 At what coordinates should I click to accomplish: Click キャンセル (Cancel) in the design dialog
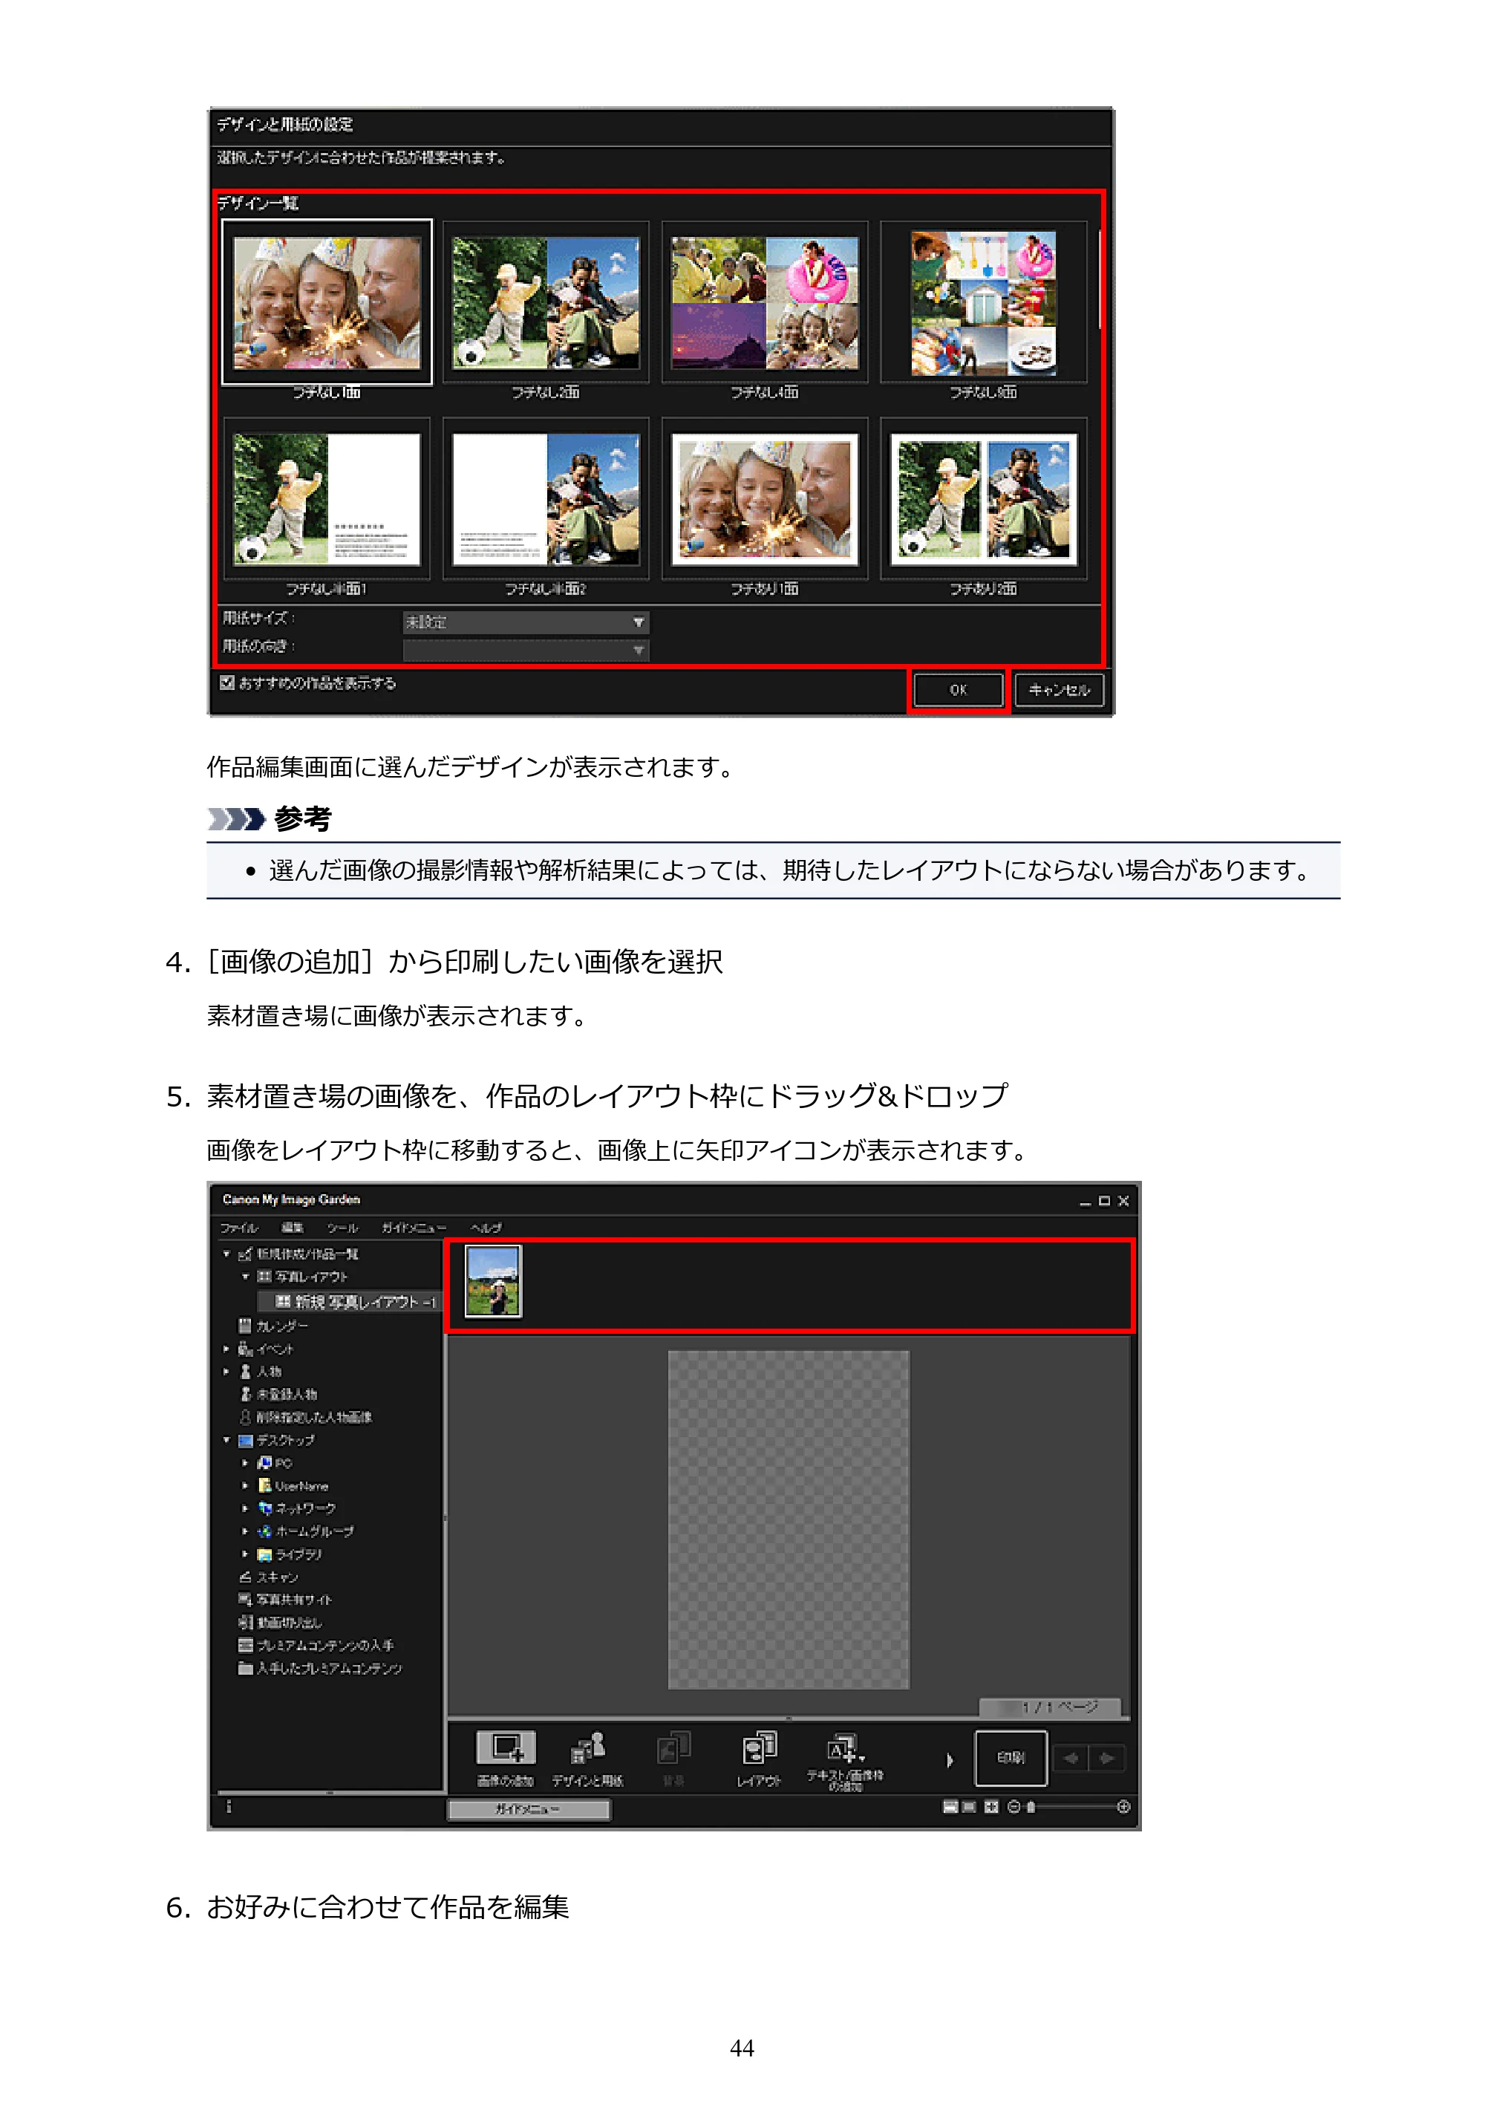pyautogui.click(x=1059, y=690)
